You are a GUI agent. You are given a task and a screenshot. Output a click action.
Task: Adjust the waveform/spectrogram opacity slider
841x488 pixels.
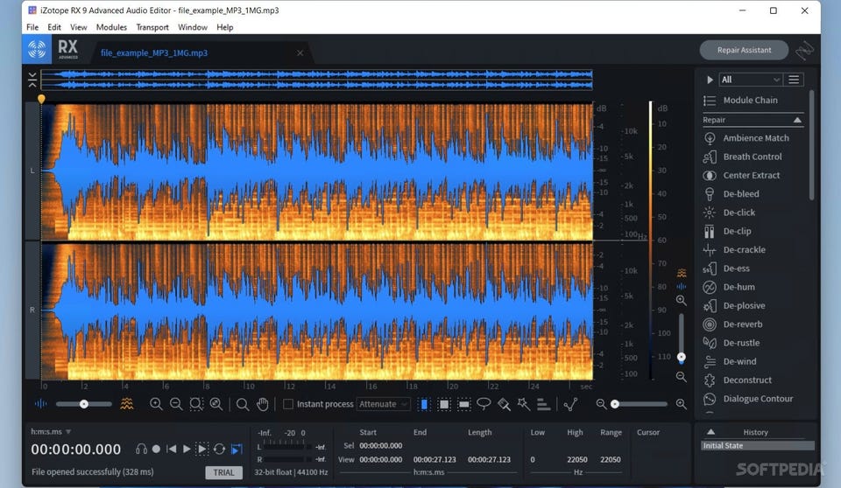point(84,404)
